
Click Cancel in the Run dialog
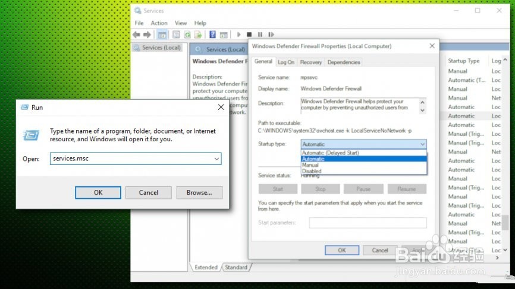click(x=149, y=193)
